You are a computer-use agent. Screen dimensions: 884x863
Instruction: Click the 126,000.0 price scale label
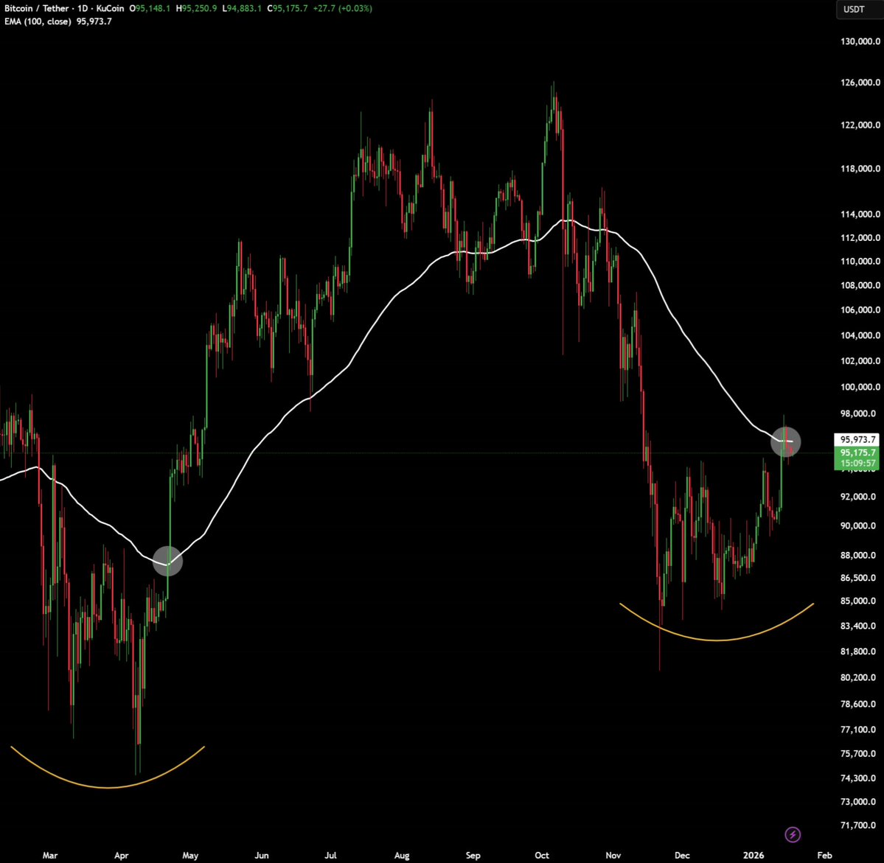860,83
